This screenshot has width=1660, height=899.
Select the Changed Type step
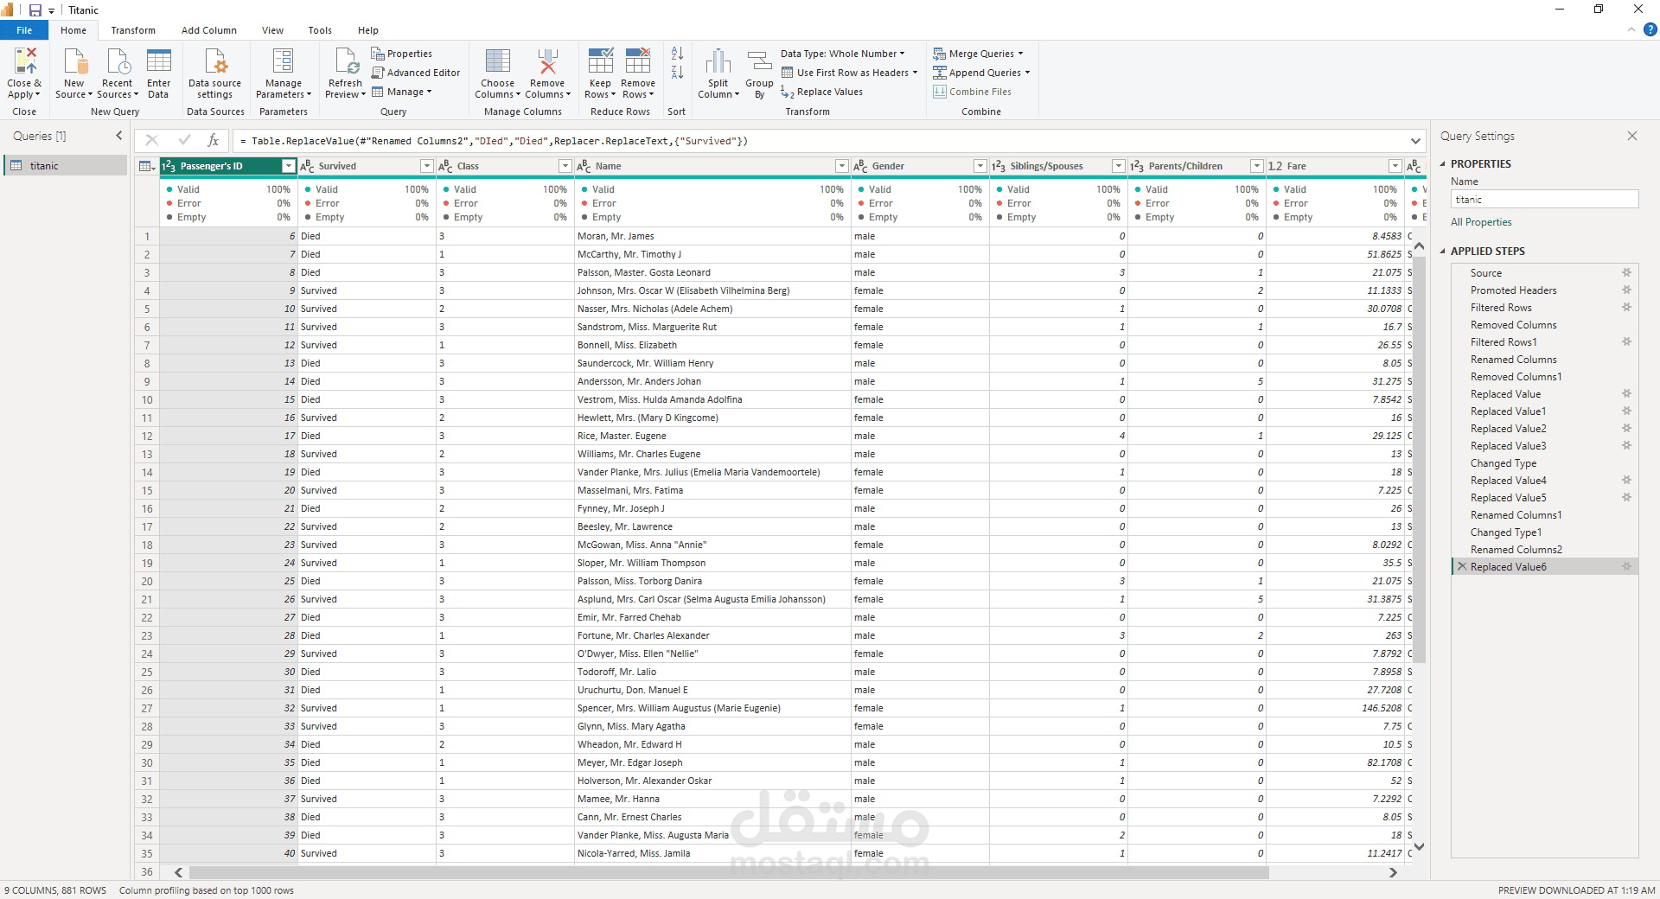click(x=1504, y=463)
